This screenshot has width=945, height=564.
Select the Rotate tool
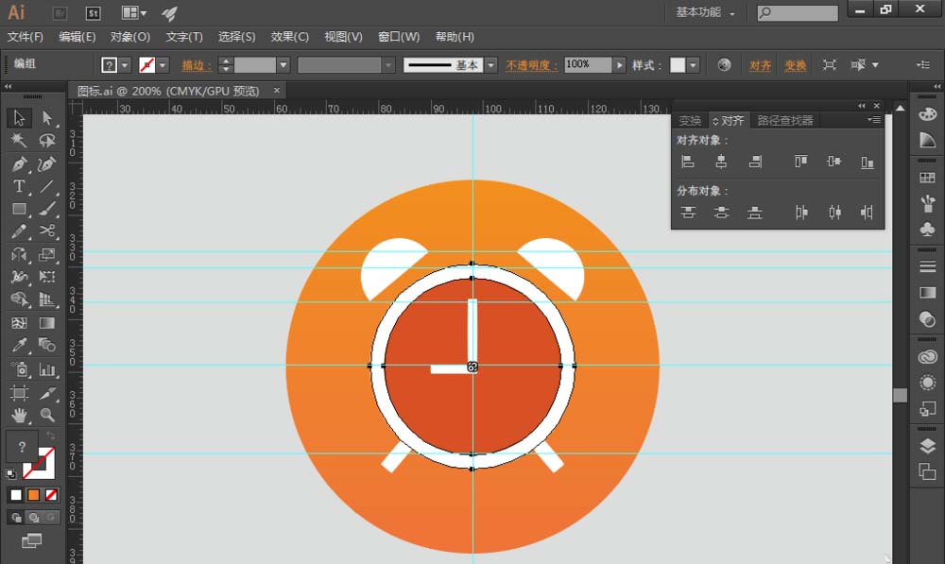pos(19,254)
